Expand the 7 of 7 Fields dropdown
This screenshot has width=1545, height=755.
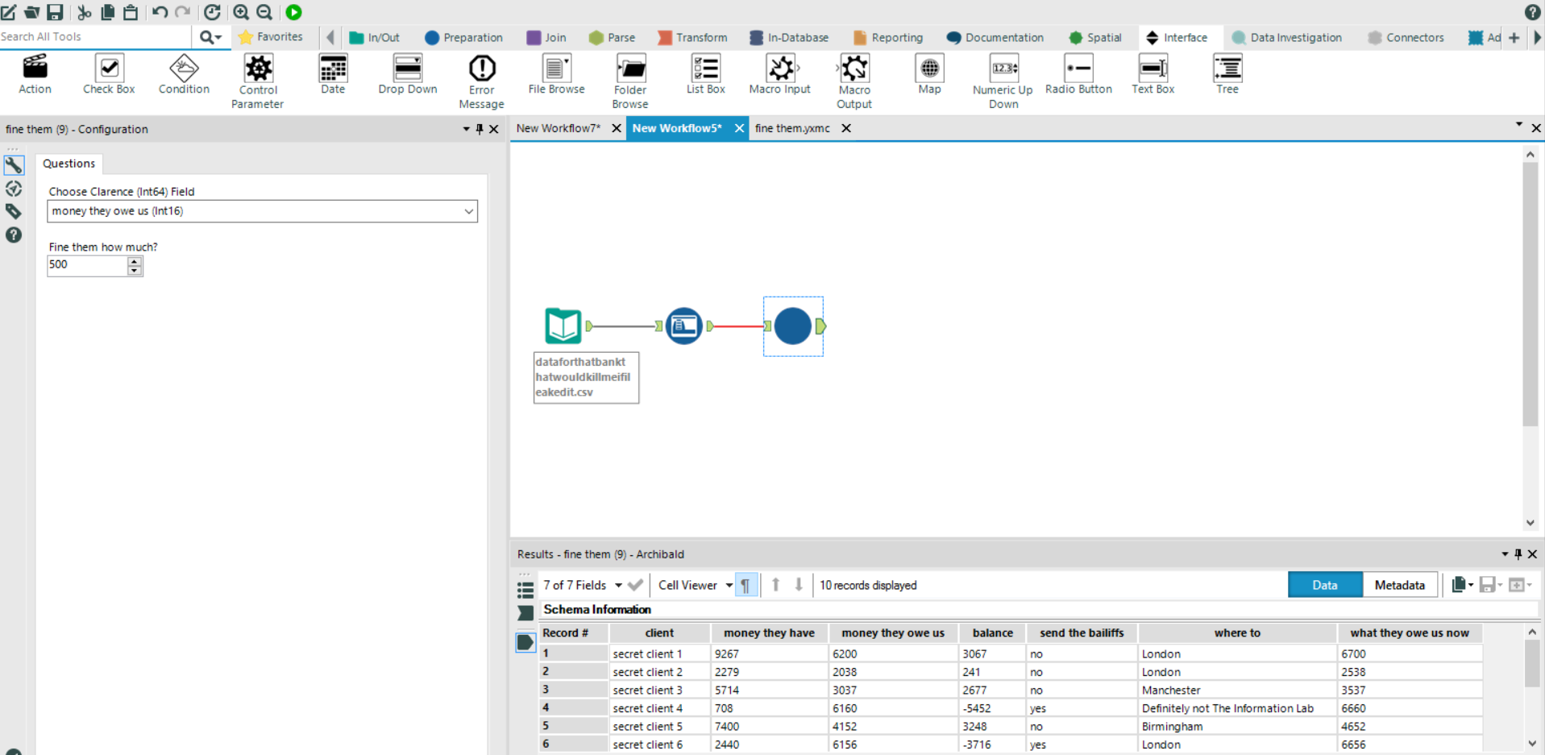[x=618, y=585]
